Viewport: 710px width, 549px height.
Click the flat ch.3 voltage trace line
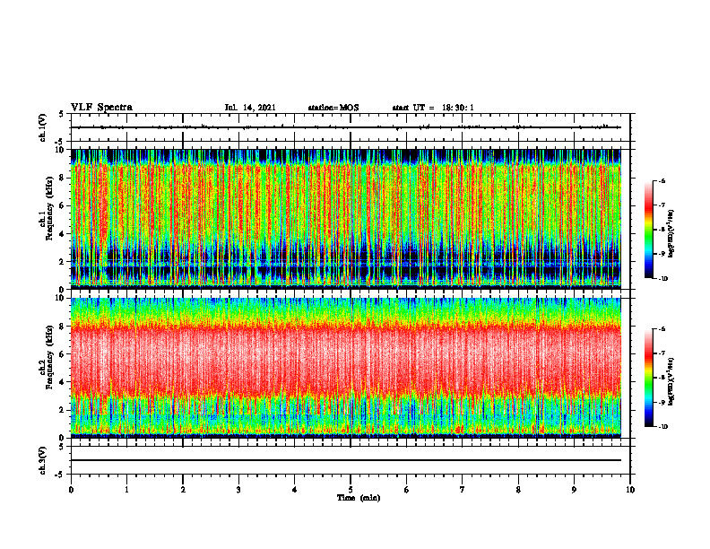(x=346, y=460)
